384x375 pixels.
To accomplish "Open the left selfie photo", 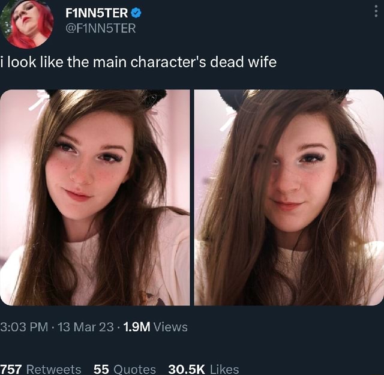I will coord(95,197).
